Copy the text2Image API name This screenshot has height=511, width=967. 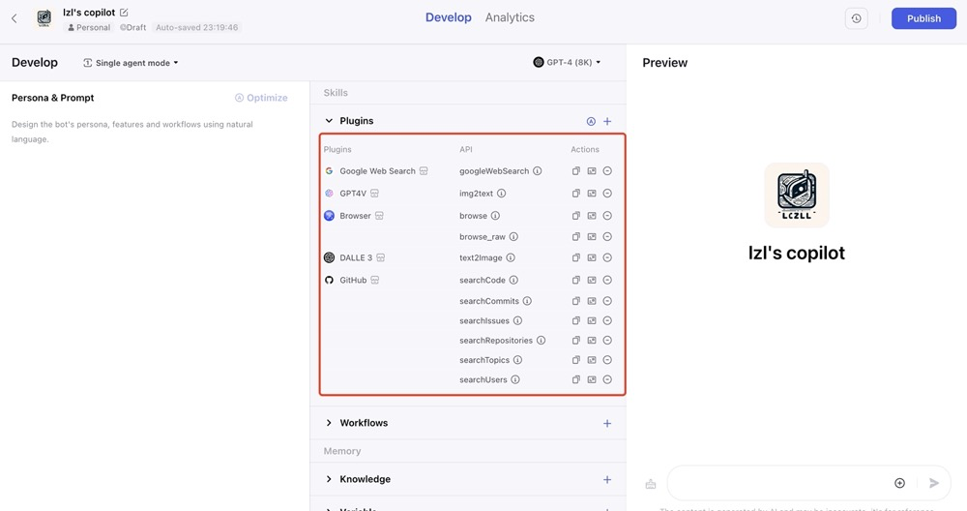coord(576,257)
